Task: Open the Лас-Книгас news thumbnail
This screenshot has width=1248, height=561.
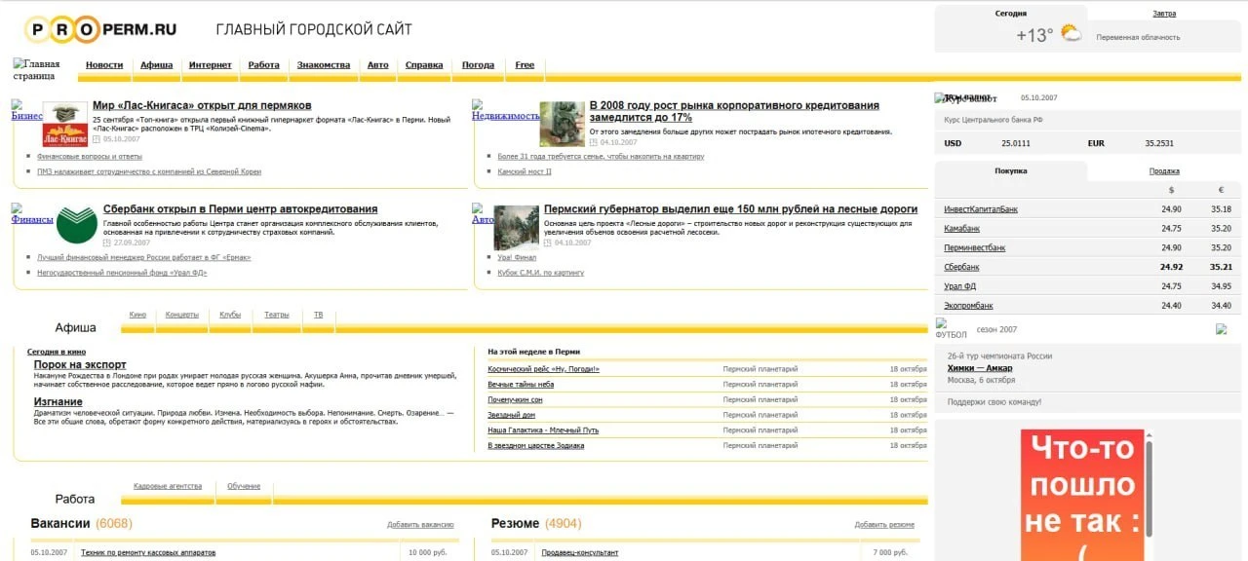Action: coord(65,125)
